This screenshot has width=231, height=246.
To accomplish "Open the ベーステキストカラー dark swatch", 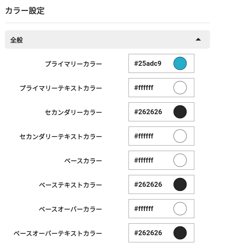I will tap(180, 184).
